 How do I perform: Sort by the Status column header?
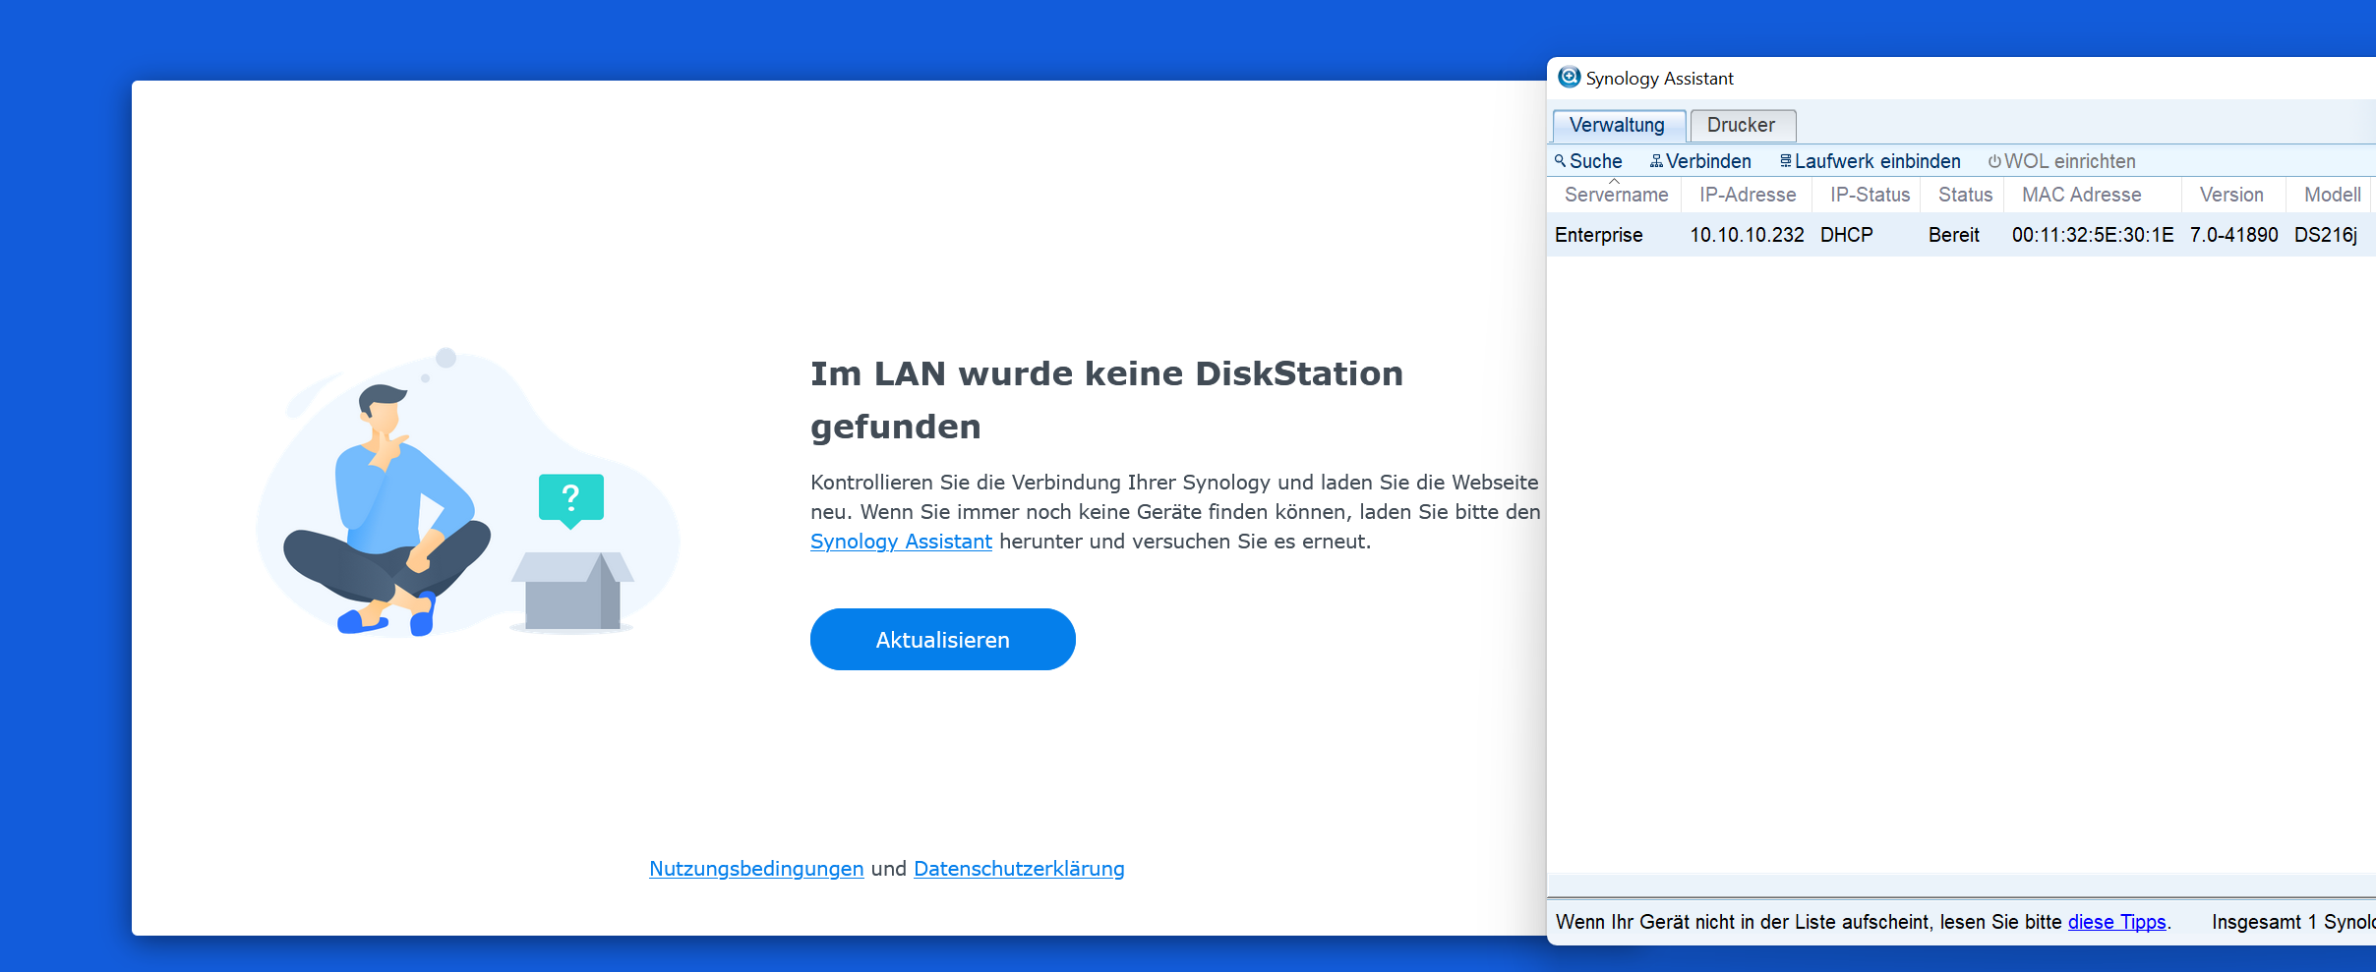pyautogui.click(x=1964, y=195)
